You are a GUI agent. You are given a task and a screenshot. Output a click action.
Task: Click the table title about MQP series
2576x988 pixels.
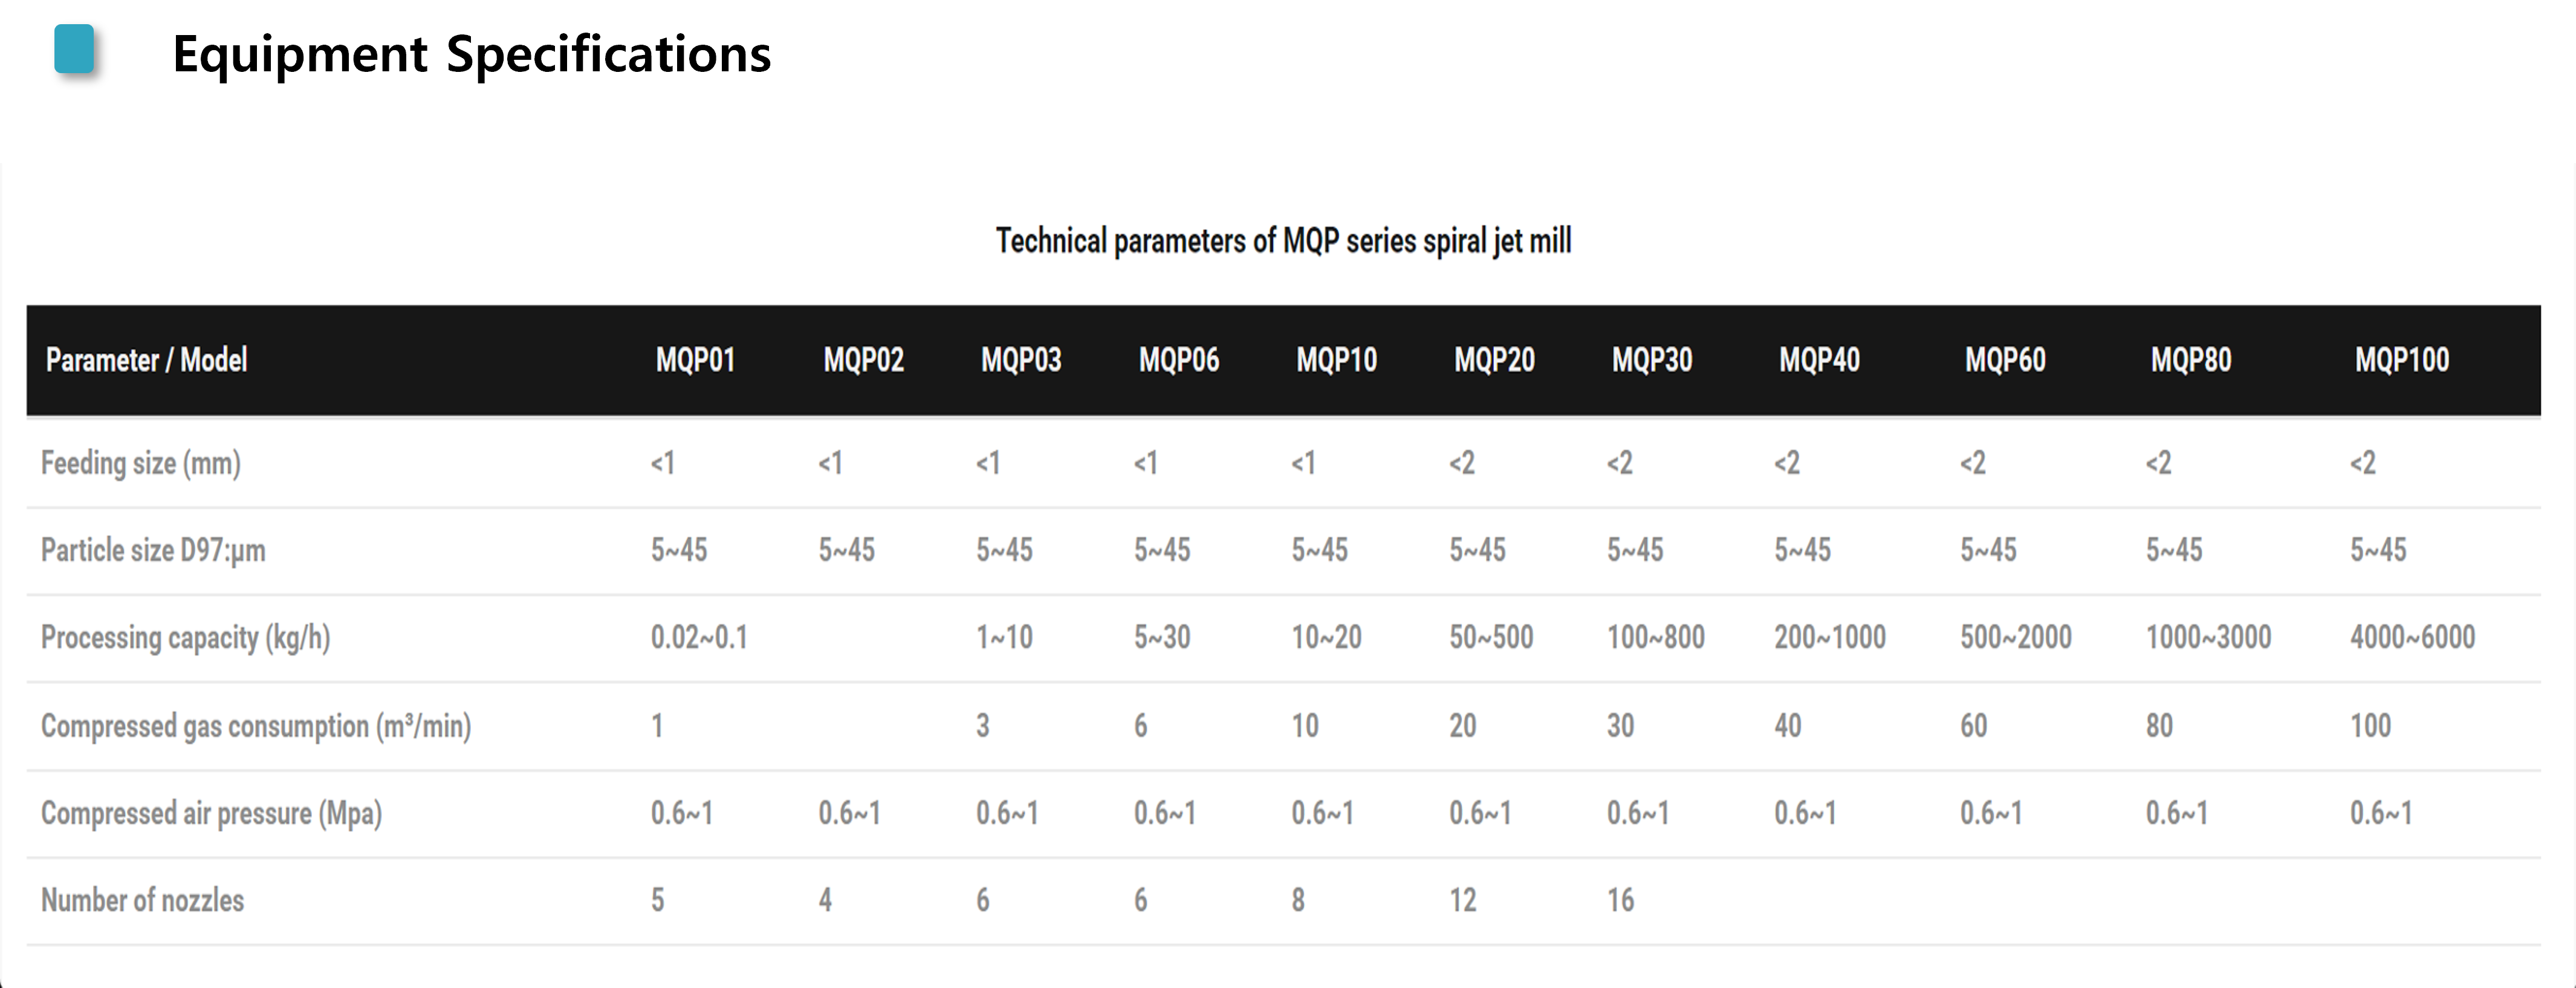click(1283, 241)
